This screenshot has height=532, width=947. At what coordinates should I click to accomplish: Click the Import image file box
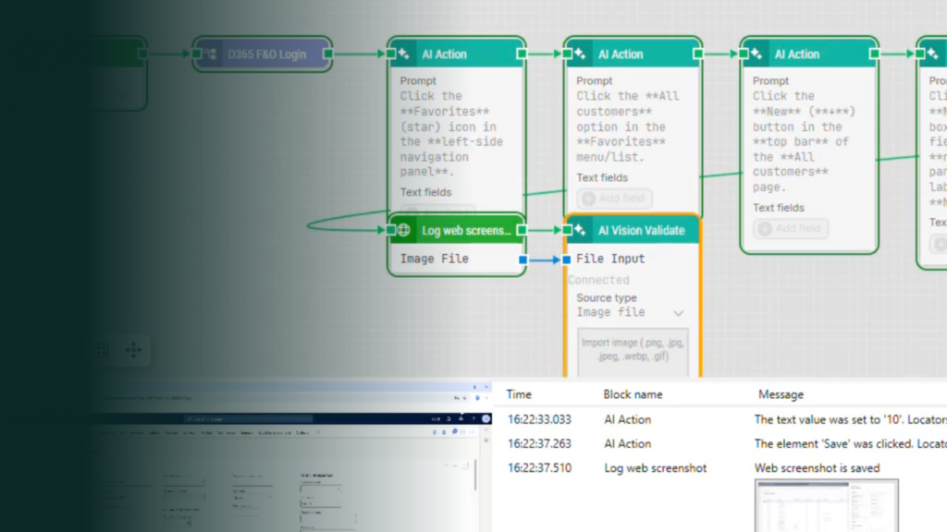[x=633, y=352]
